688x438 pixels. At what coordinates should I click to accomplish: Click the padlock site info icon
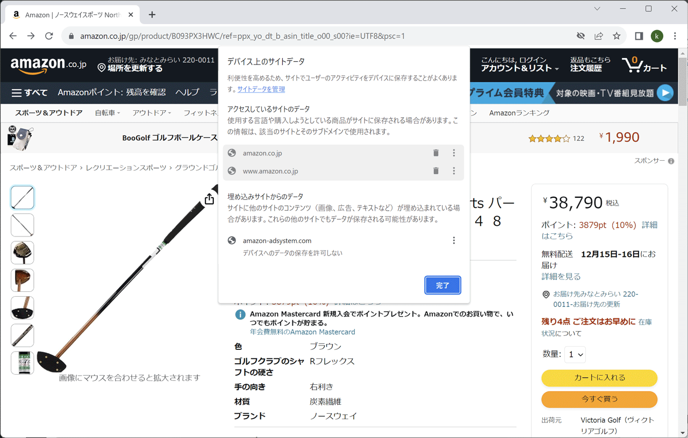point(70,36)
